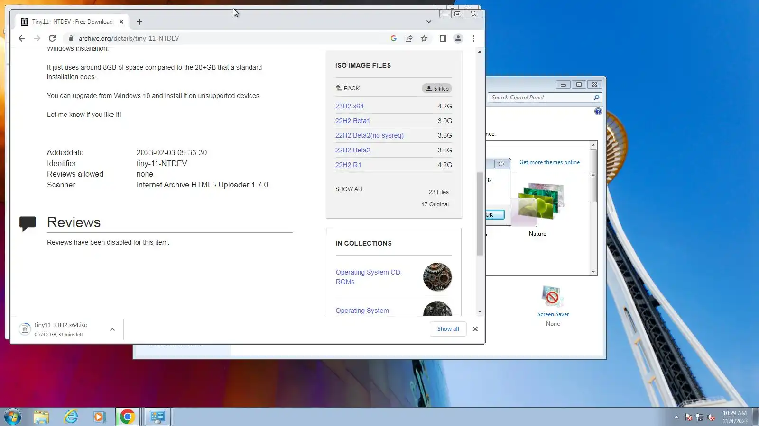Open Chrome side panel icon
This screenshot has width=759, height=426.
point(443,38)
